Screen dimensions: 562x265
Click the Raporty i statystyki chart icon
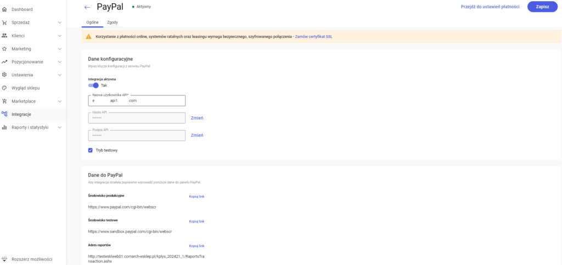[4, 127]
